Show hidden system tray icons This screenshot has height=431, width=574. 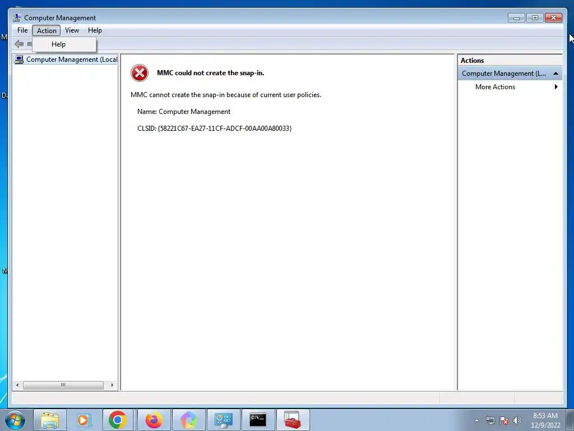point(476,420)
